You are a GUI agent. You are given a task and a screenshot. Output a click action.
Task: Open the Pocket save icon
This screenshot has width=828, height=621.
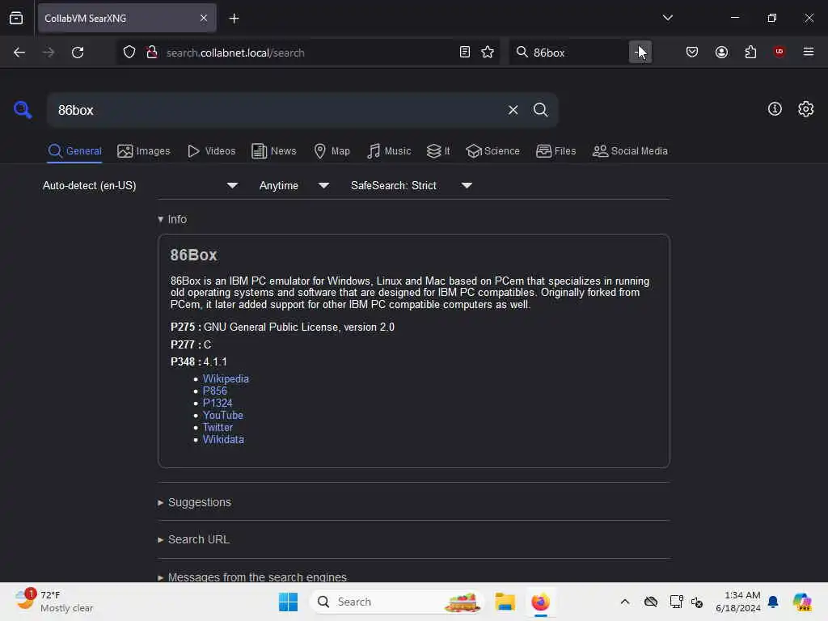(692, 52)
